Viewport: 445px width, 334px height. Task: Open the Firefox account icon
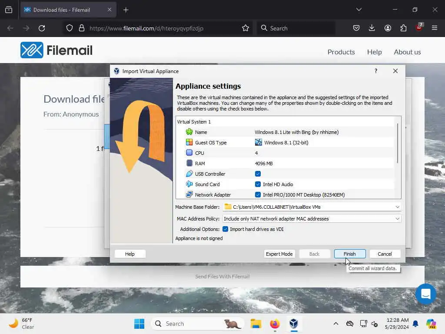[388, 28]
